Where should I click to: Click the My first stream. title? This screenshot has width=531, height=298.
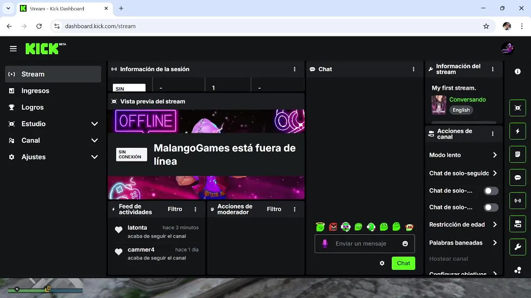(x=454, y=88)
